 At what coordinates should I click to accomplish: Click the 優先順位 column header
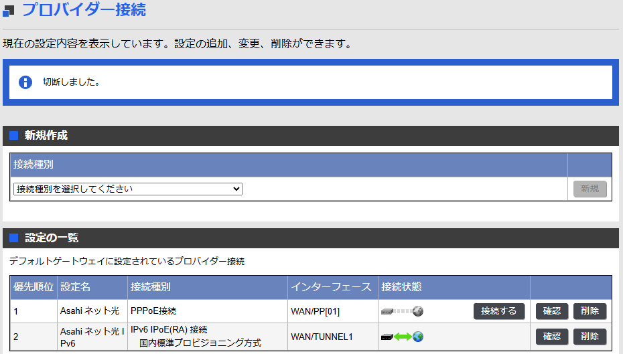tap(33, 287)
